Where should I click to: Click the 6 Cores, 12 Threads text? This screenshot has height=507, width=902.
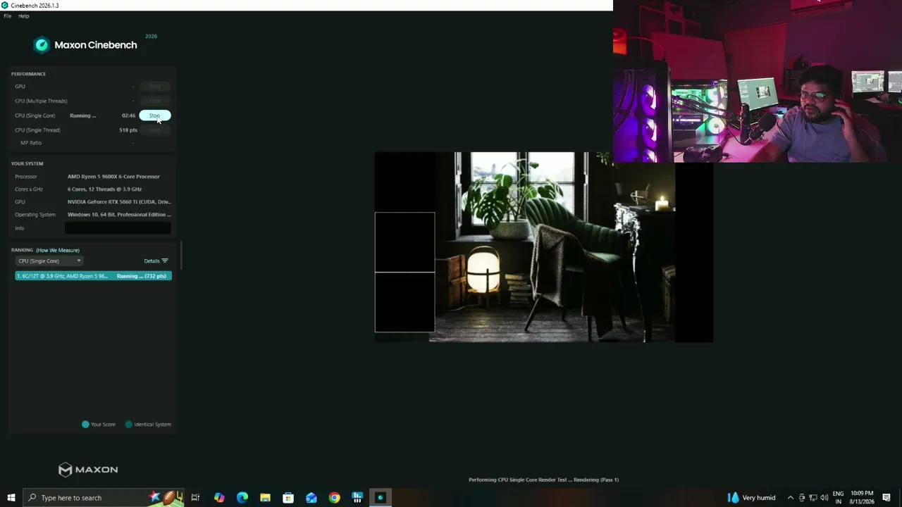tap(104, 189)
